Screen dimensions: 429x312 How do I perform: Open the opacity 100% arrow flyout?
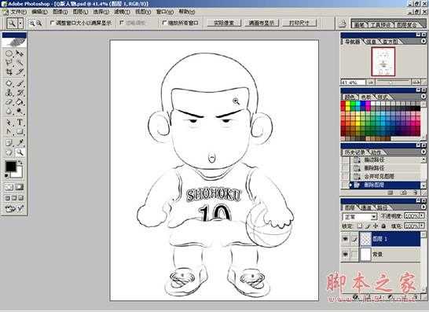pyautogui.click(x=422, y=216)
